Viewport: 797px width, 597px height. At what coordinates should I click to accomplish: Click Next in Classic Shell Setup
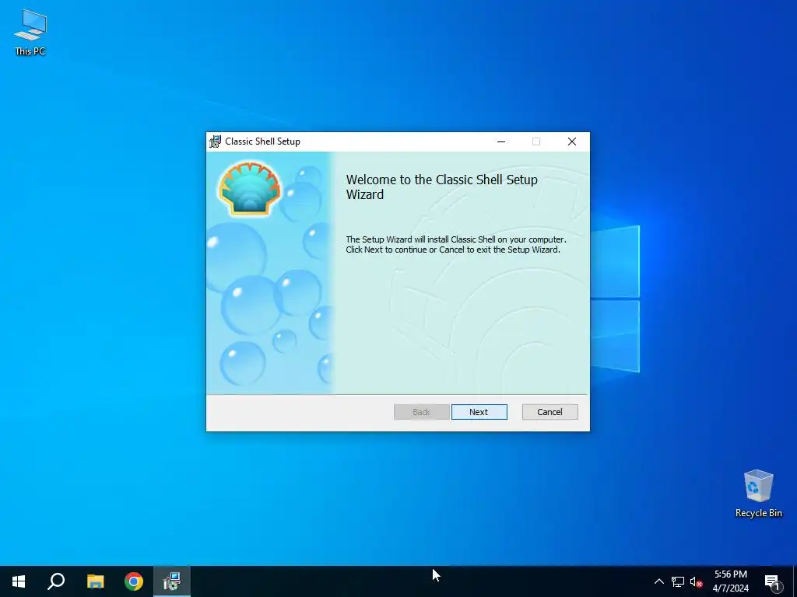[x=479, y=412]
